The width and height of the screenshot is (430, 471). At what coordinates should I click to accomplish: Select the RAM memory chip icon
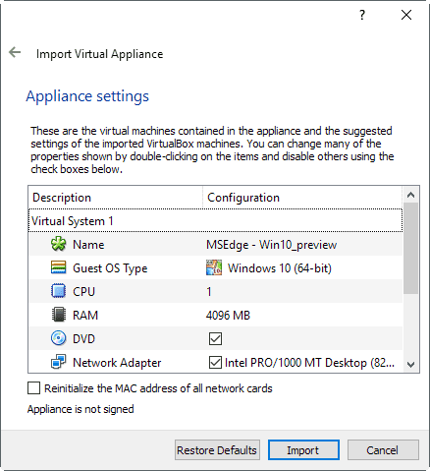(59, 315)
